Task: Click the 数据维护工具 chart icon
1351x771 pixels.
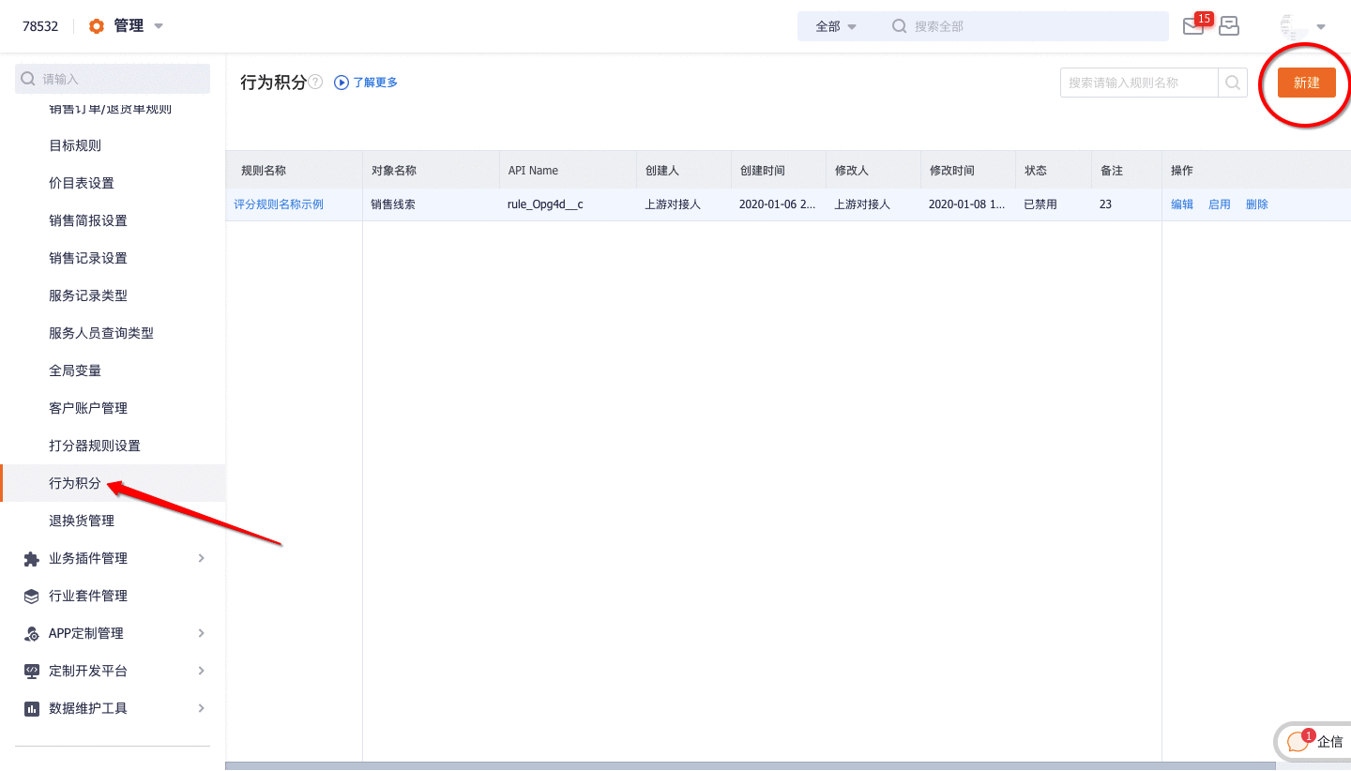Action: (x=32, y=709)
